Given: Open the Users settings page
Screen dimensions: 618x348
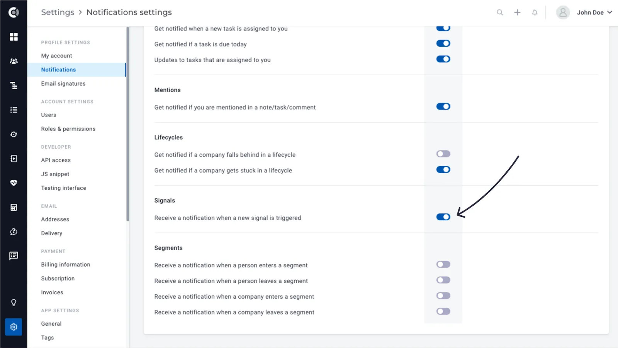Looking at the screenshot, I should click(49, 115).
